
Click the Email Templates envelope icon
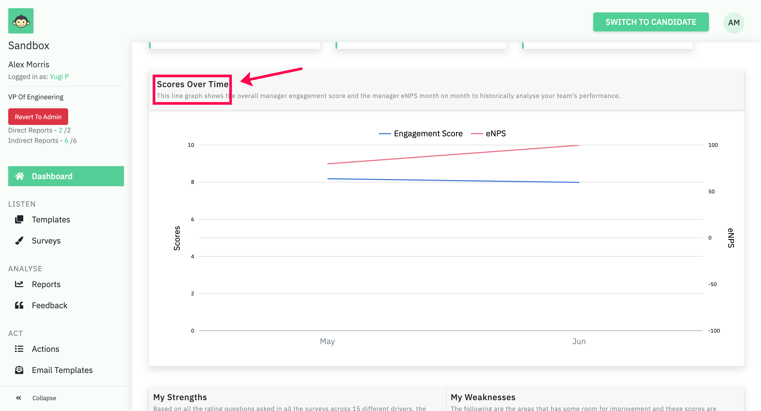(x=19, y=370)
